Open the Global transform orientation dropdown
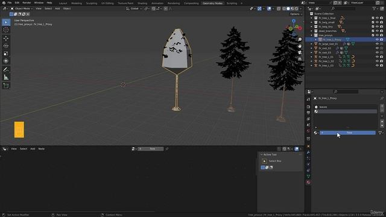 134,8
